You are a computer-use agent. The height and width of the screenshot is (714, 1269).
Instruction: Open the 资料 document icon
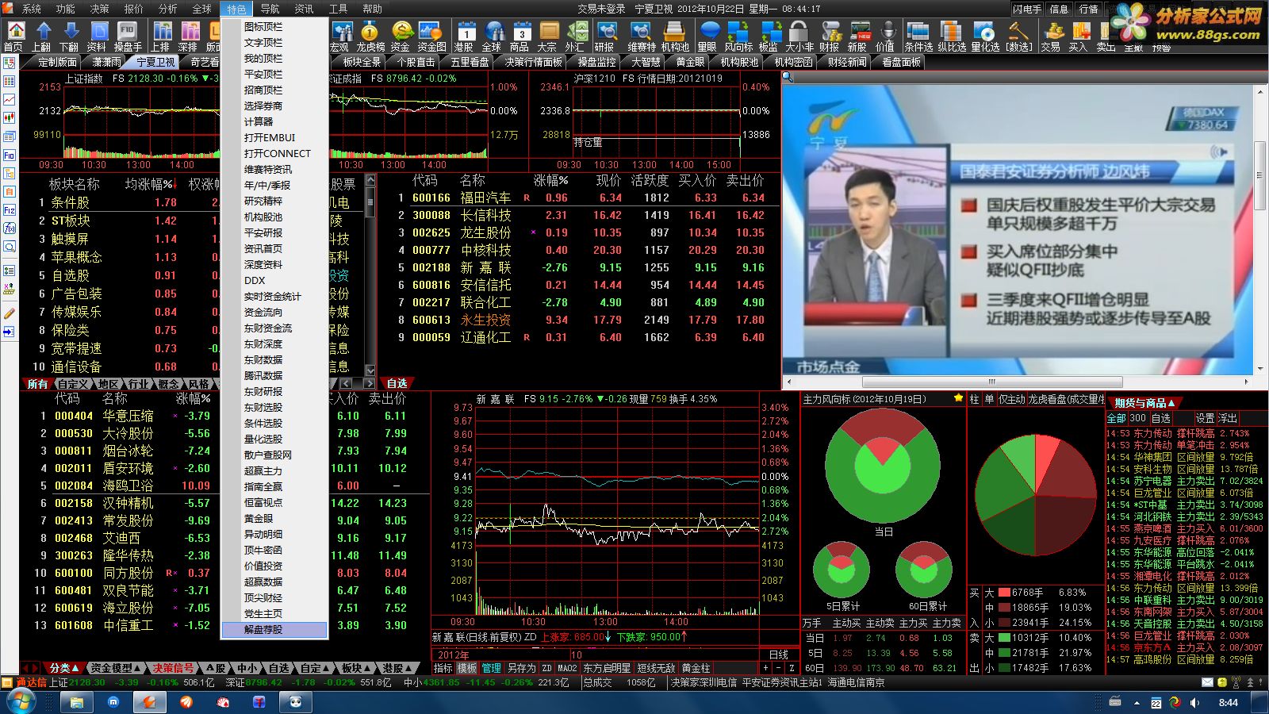pos(97,36)
